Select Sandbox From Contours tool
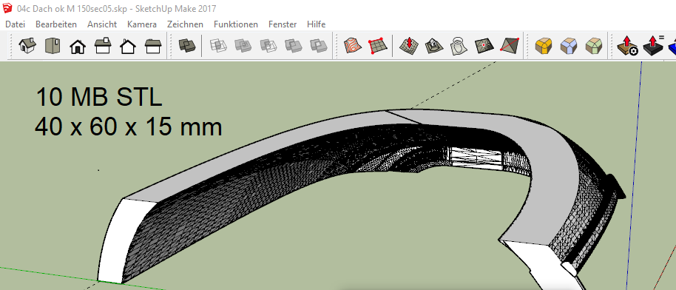This screenshot has height=290, width=676. (x=352, y=45)
